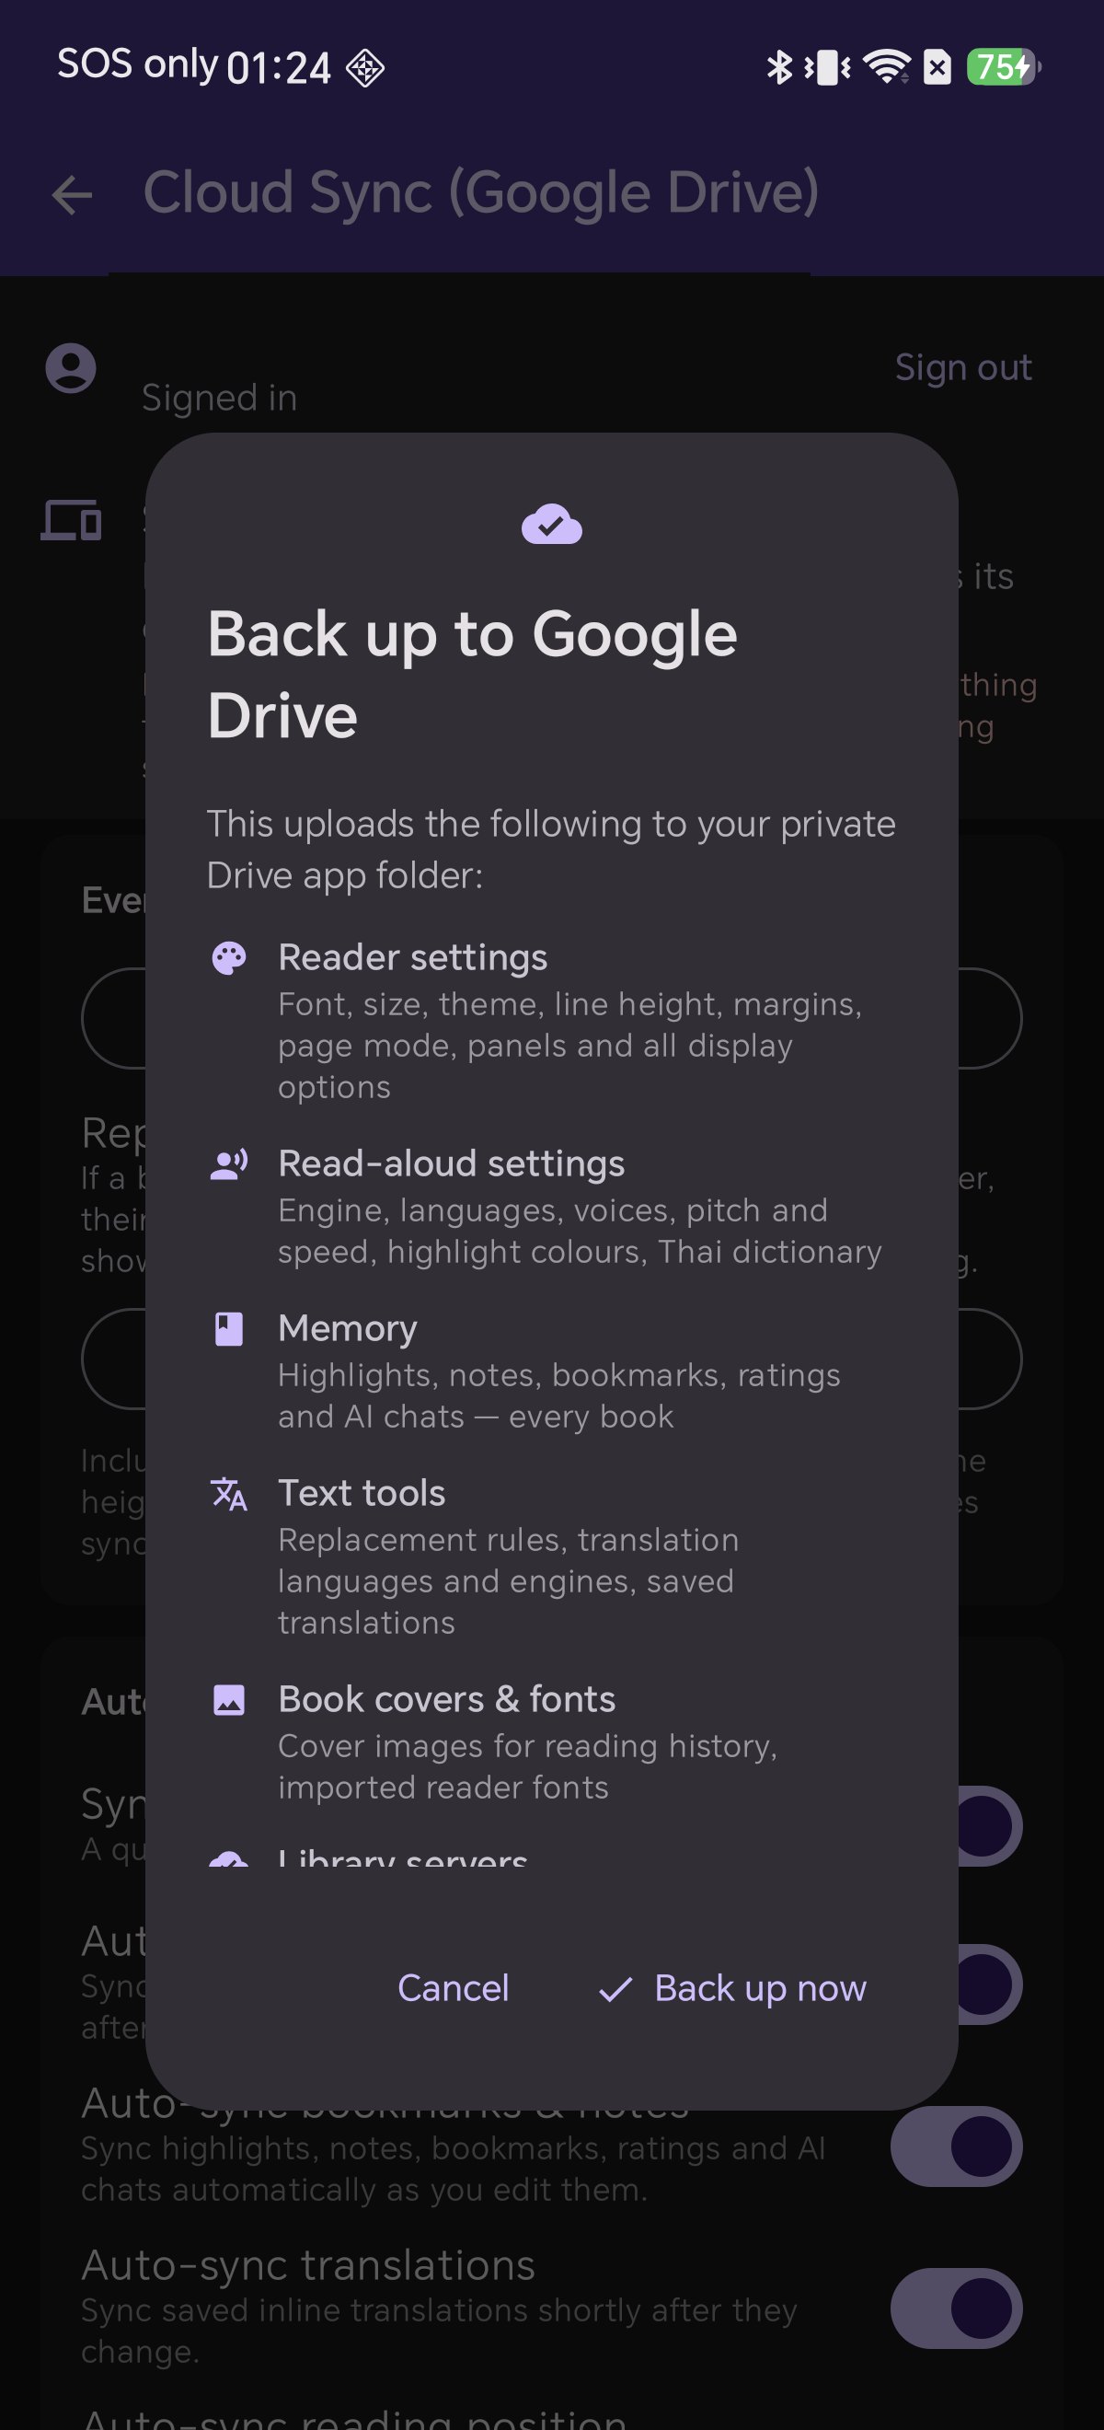Tap the SOS only status text
The height and width of the screenshot is (2430, 1104).
[x=138, y=64]
